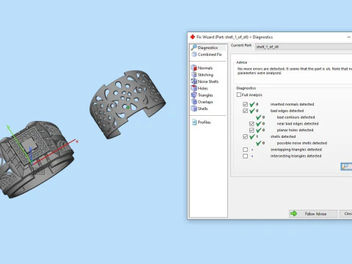This screenshot has width=352, height=264.
Task: Open the Diagnostics page icon
Action: 194,47
